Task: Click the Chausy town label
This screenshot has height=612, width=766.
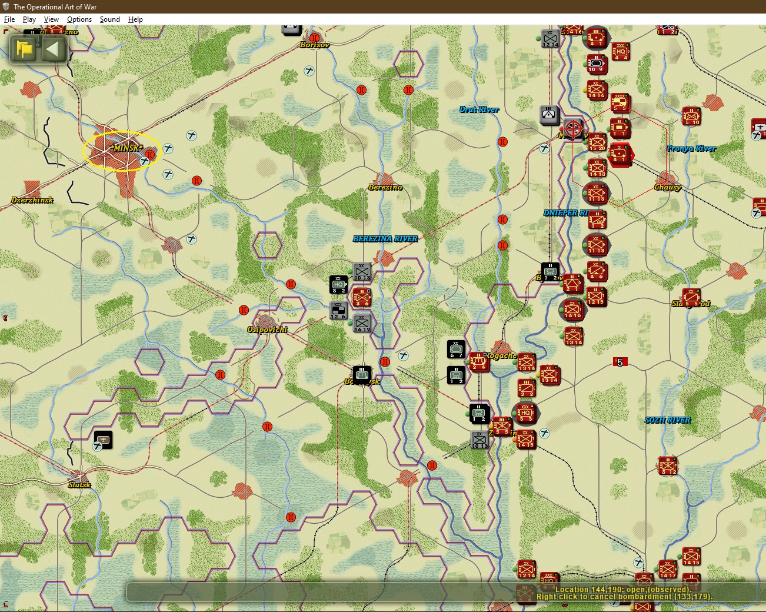Action: [x=668, y=187]
